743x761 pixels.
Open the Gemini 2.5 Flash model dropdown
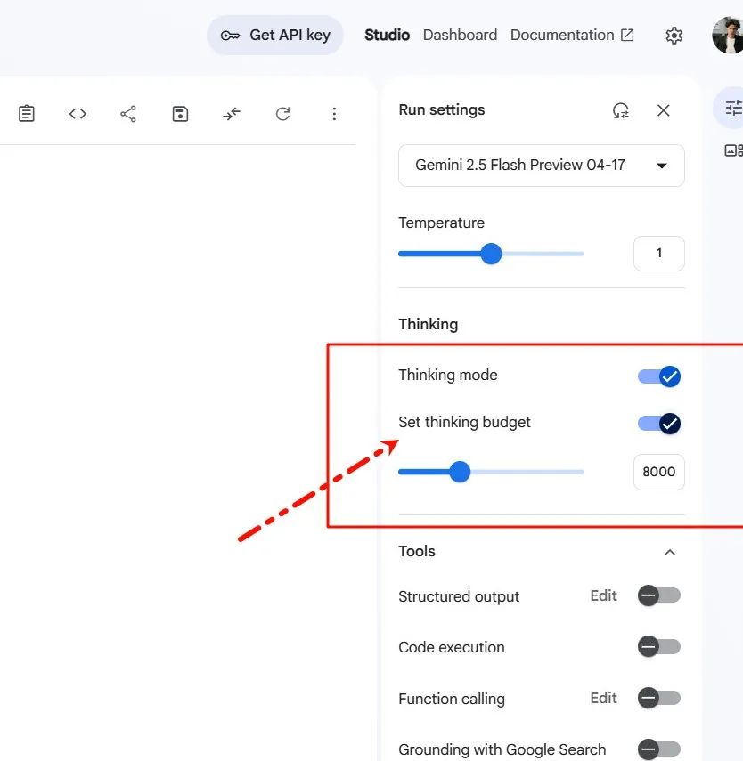pyautogui.click(x=541, y=166)
